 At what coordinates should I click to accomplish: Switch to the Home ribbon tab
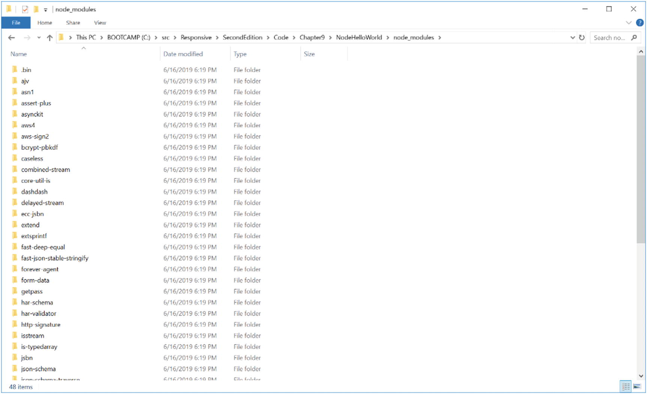pyautogui.click(x=45, y=23)
